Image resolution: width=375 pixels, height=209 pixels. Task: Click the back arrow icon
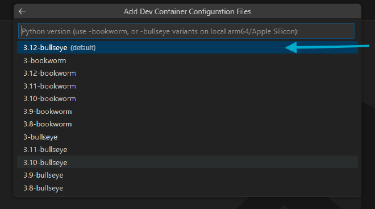pos(22,11)
